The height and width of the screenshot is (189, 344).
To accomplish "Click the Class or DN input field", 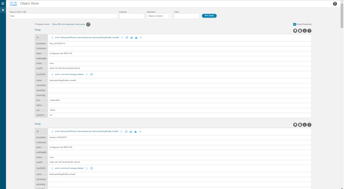I will tap(63, 16).
